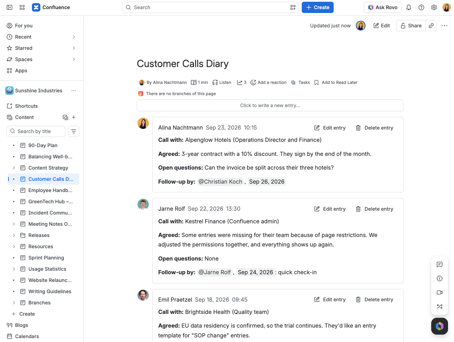Open the user profile avatar menu

click(x=447, y=7)
